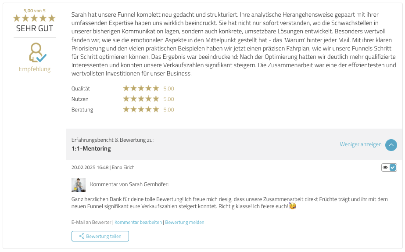Uncheck the blue visibility checkbox

tap(393, 167)
